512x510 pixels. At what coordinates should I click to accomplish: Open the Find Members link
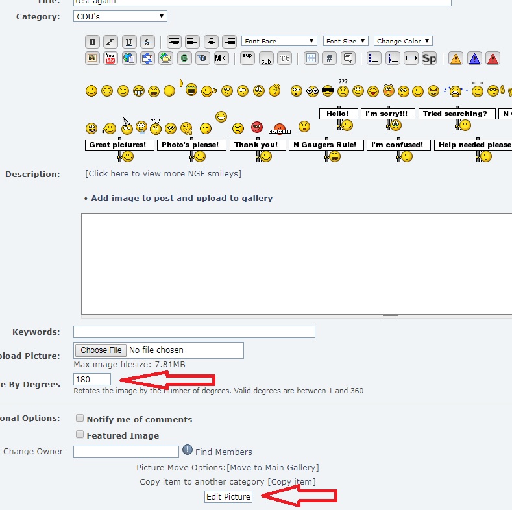pos(224,452)
